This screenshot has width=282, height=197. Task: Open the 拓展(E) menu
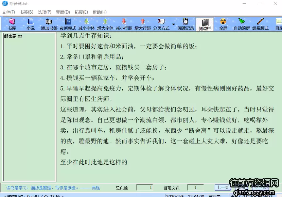point(81,12)
